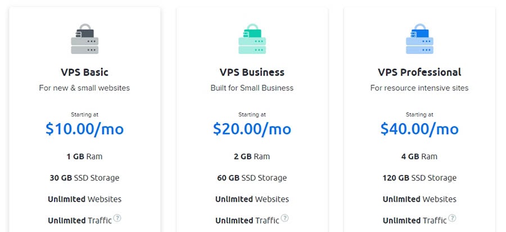The width and height of the screenshot is (506, 232).
Task: Click the 120 GB SSD Storage text
Action: pos(419,178)
